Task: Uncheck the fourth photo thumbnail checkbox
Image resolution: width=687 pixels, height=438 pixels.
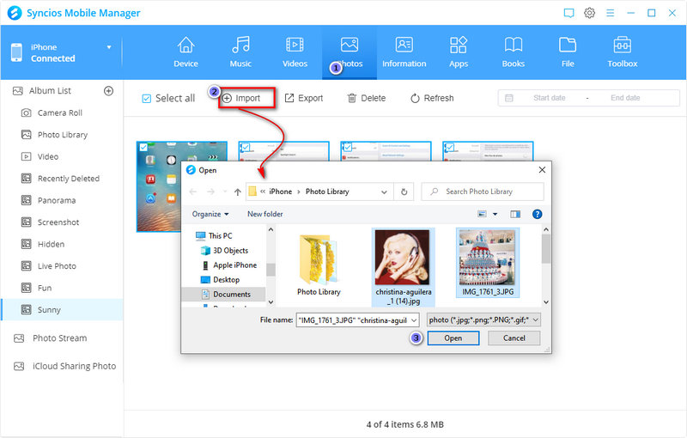Action: point(450,148)
